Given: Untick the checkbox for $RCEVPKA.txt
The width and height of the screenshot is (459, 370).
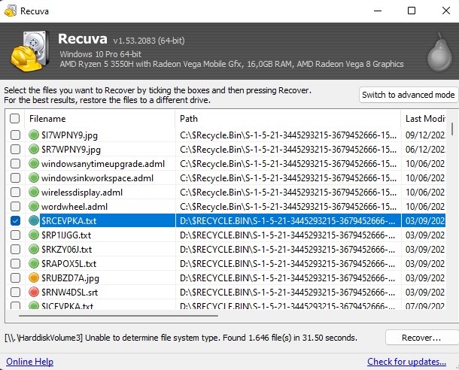Looking at the screenshot, I should [x=15, y=220].
